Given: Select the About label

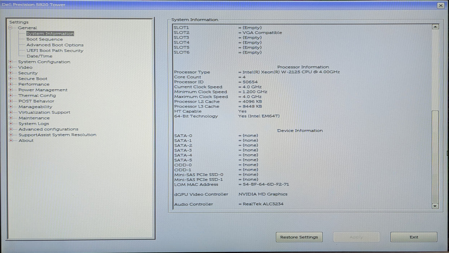Looking at the screenshot, I should [26, 140].
